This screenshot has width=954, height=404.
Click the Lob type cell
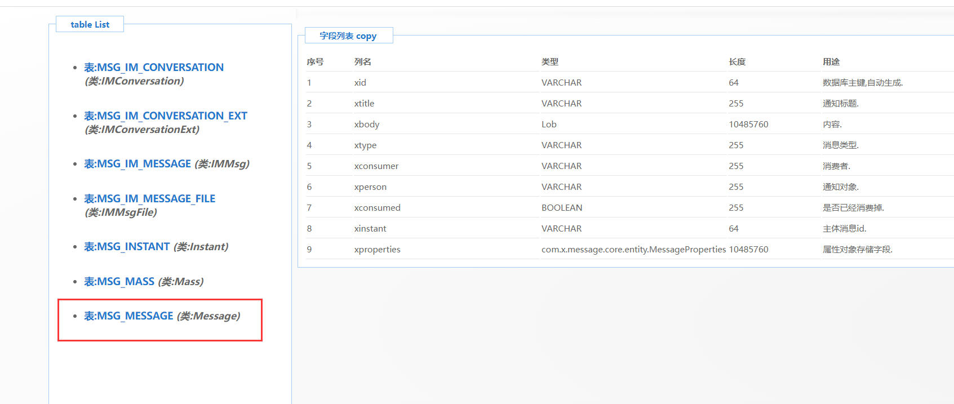(549, 125)
